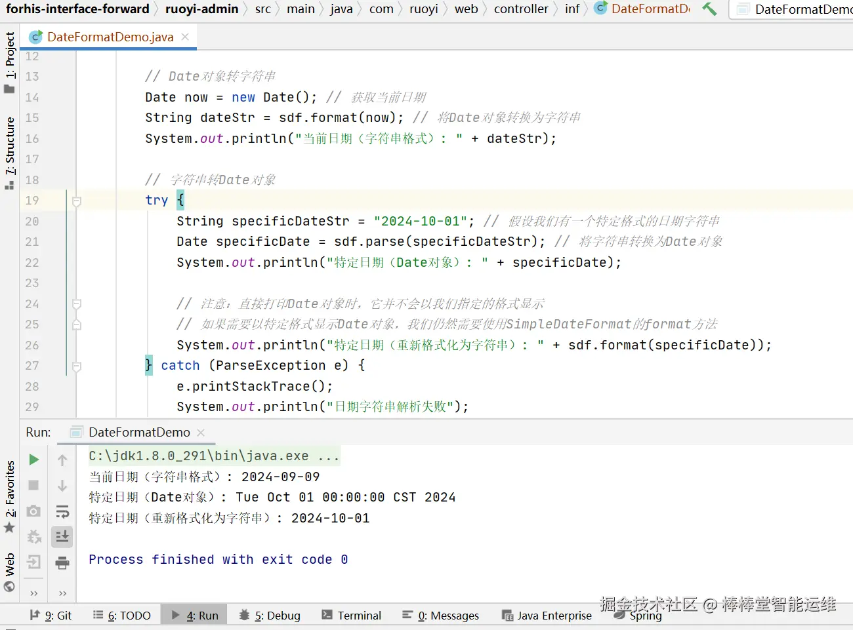Open the Messages tool window
Viewport: 853px width, 630px height.
point(440,616)
